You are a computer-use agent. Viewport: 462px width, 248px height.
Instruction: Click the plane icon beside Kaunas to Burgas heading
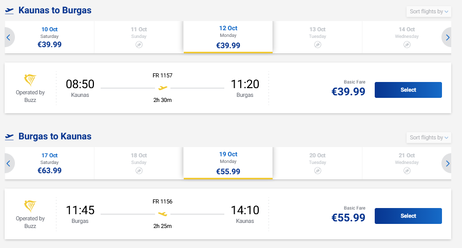coord(9,10)
